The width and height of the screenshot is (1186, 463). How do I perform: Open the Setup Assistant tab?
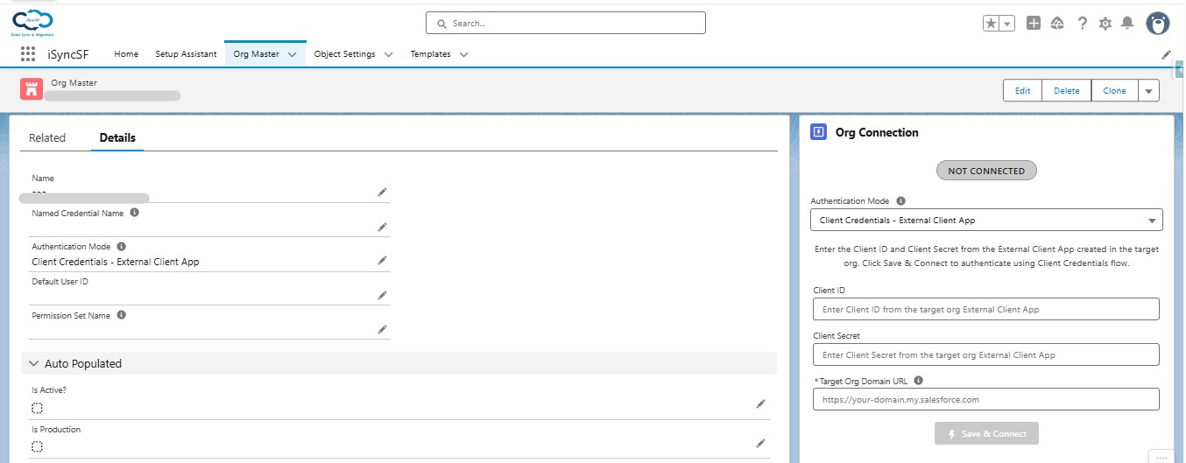[186, 54]
